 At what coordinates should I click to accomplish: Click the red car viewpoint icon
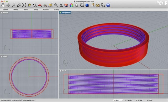pos(40,5)
